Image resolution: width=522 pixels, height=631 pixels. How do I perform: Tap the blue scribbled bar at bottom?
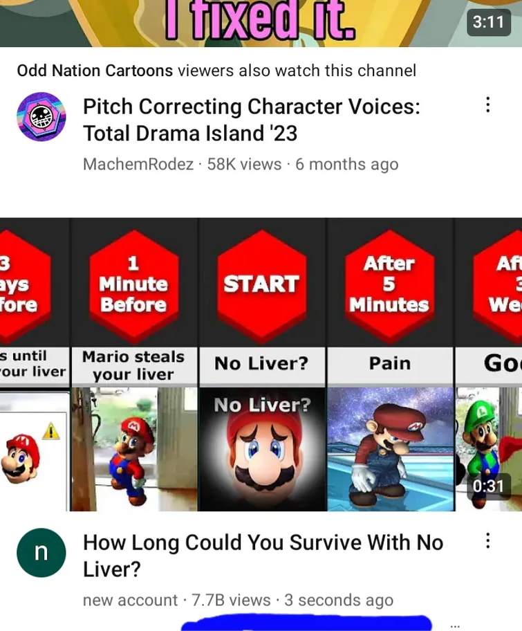(306, 623)
